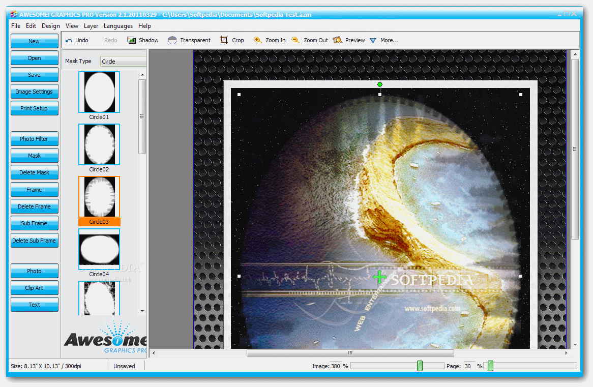Select the partially visible mask below Circle04
593x387 pixels.
click(99, 298)
